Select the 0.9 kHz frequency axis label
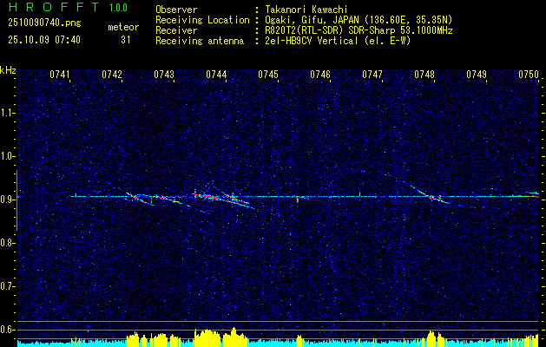 [8, 200]
